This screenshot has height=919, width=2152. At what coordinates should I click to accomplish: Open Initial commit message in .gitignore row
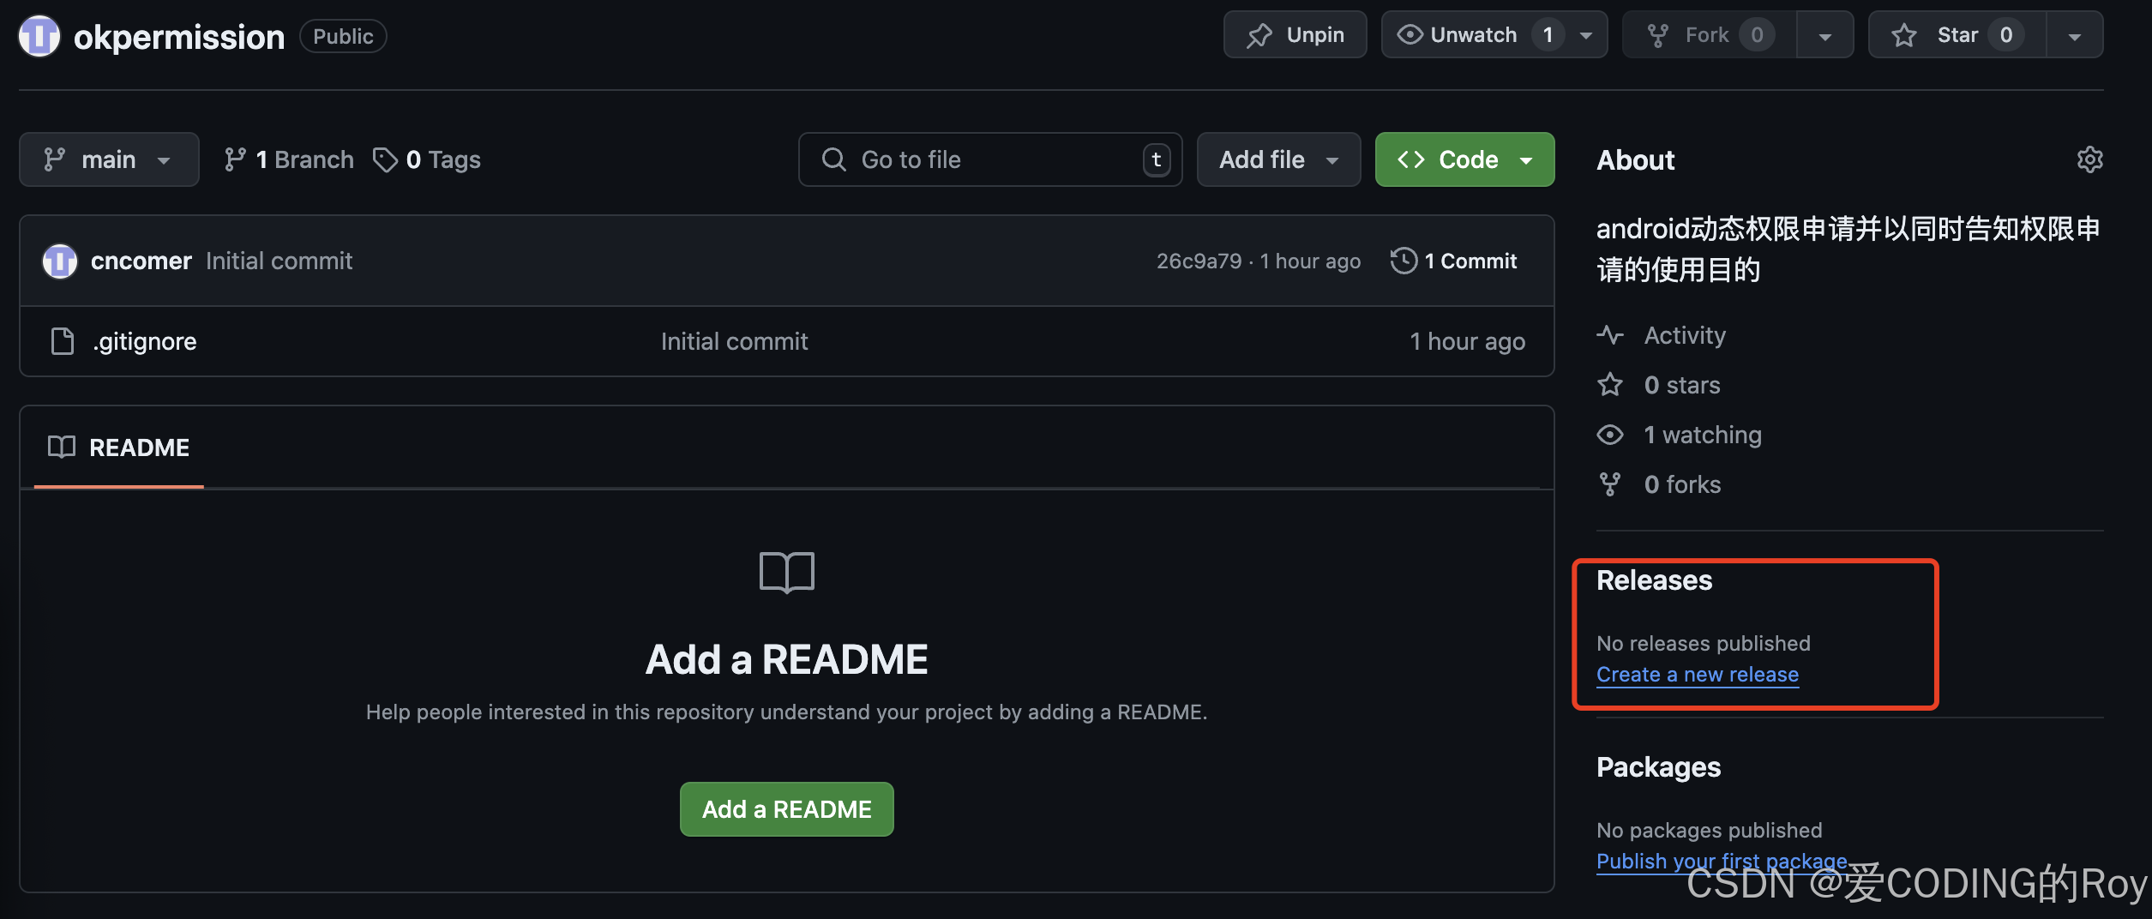click(x=735, y=341)
